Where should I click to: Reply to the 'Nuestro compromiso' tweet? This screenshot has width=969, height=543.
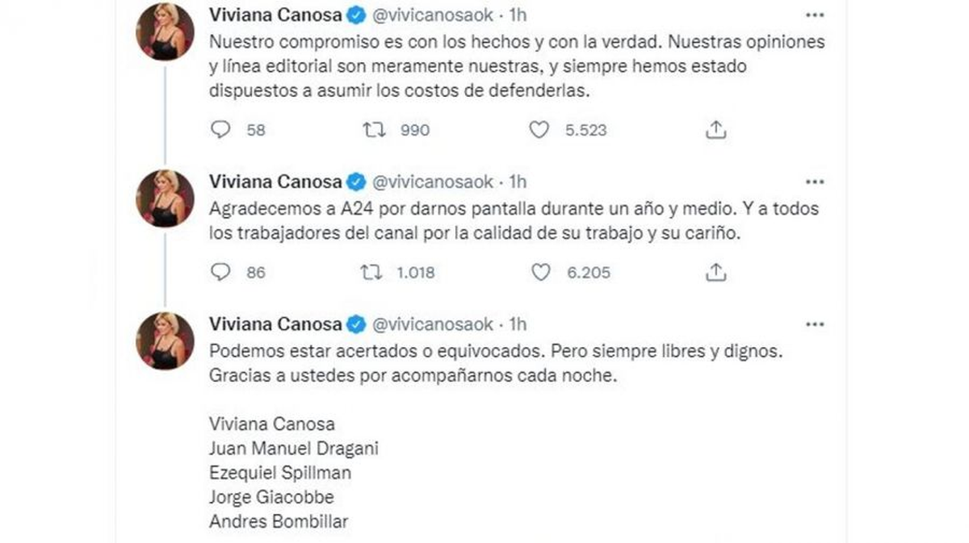[220, 130]
